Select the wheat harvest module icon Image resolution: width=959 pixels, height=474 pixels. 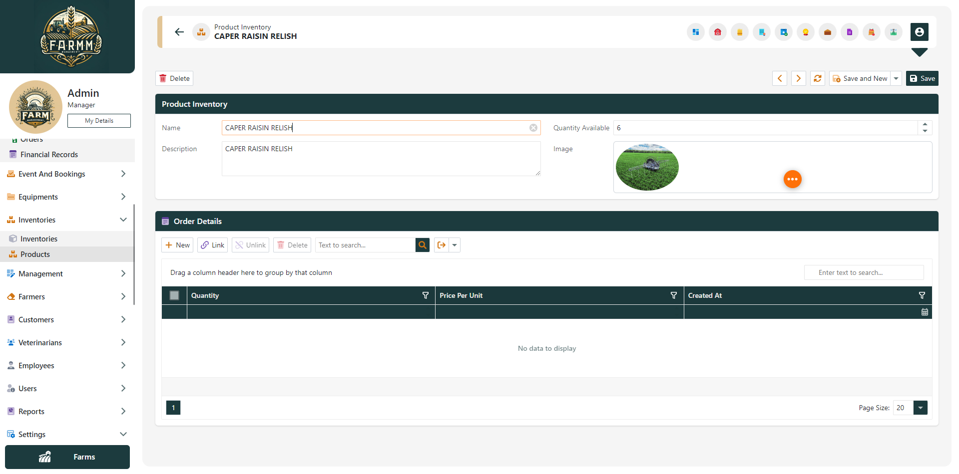coord(739,32)
